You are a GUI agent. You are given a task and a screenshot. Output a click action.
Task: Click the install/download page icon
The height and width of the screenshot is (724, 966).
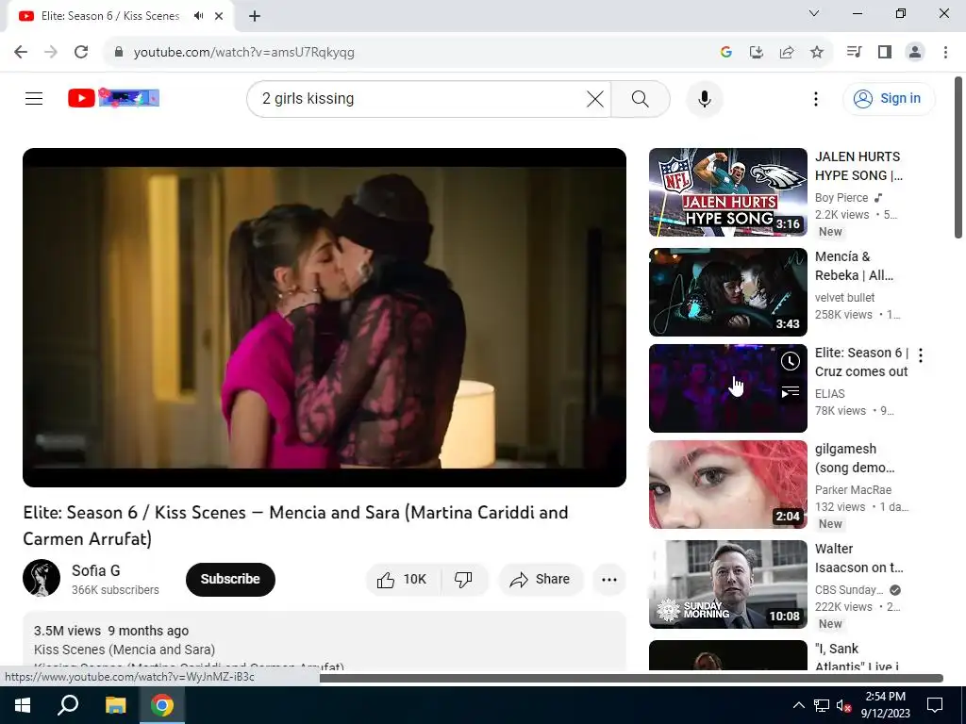756,53
